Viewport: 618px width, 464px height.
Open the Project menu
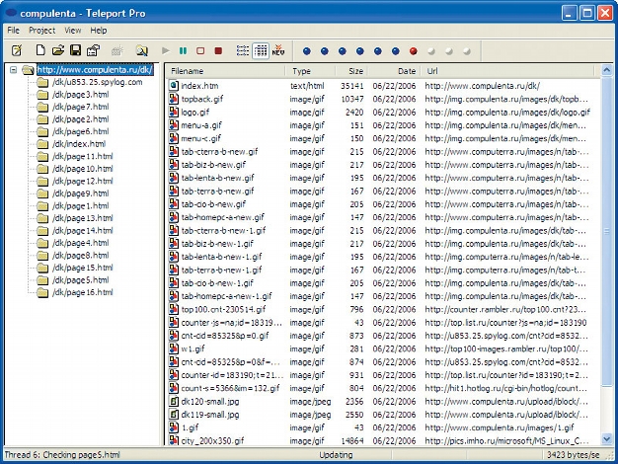(x=42, y=31)
